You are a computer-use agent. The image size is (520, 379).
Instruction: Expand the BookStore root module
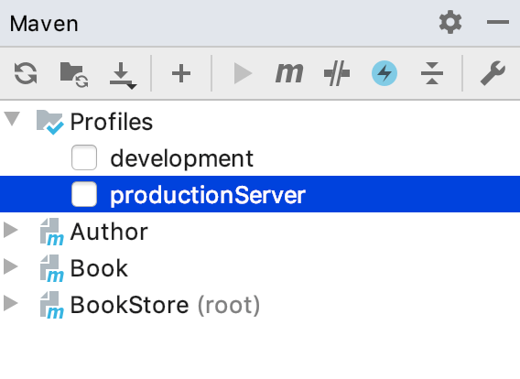11,303
